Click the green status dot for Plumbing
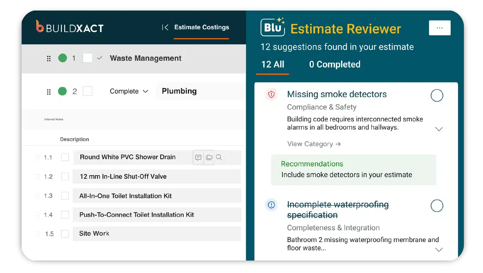 pyautogui.click(x=62, y=91)
